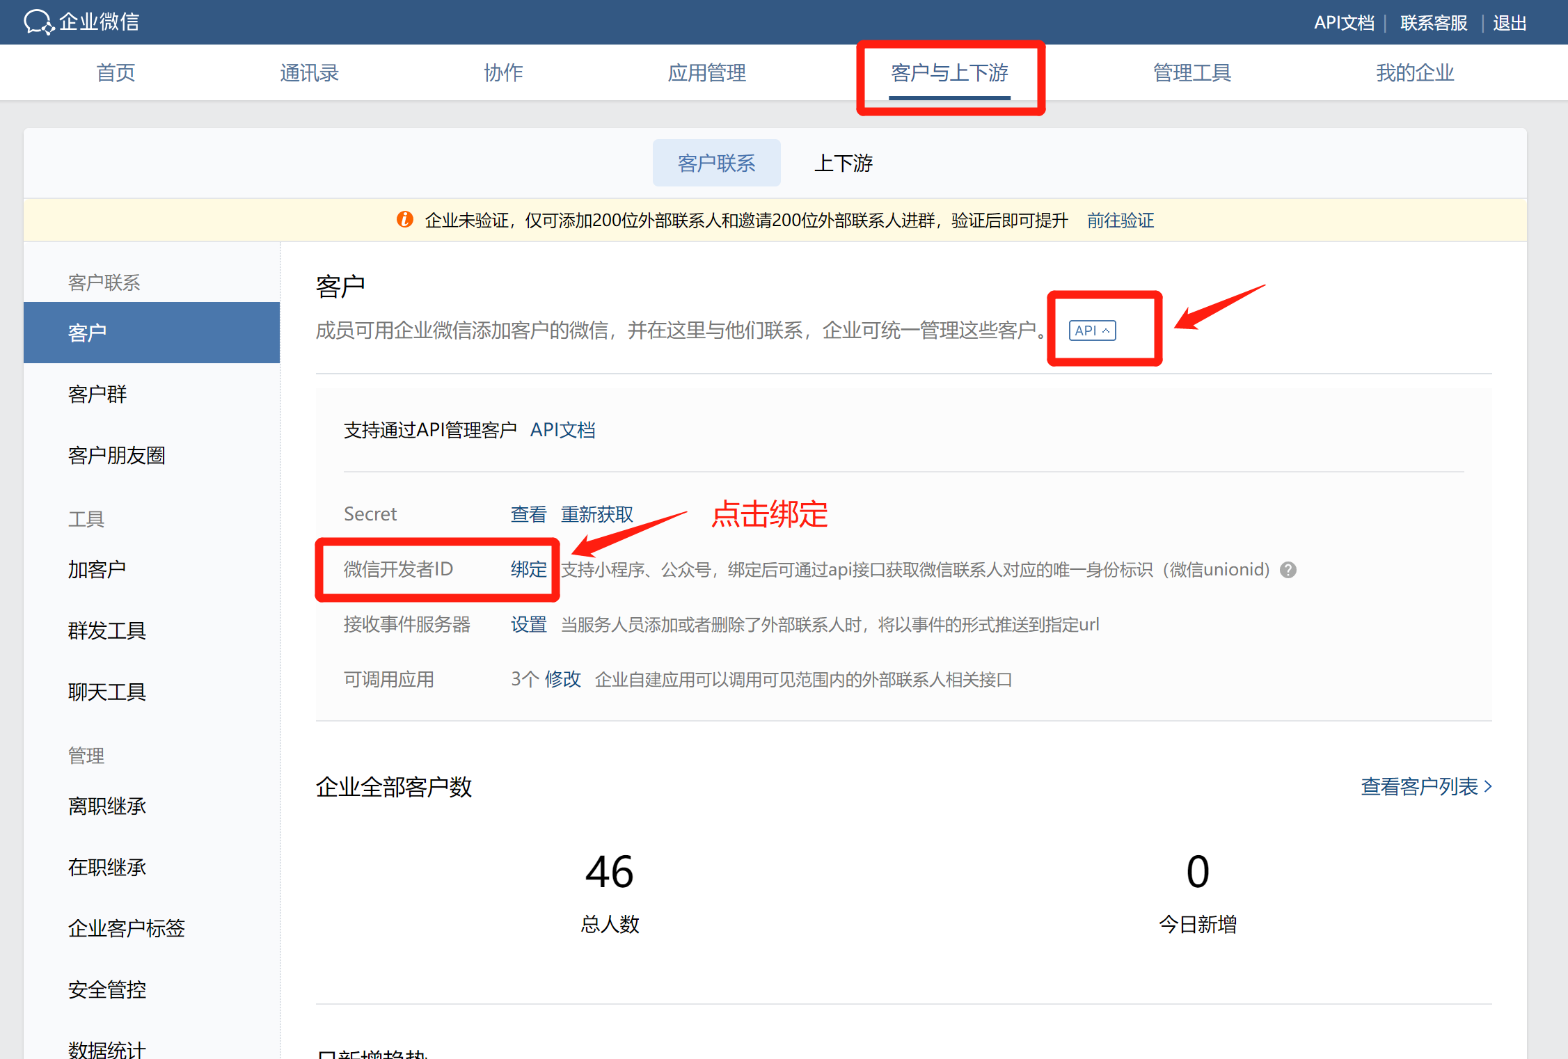Click the 3个 count beside 可调用应用
1568x1059 pixels.
[525, 679]
